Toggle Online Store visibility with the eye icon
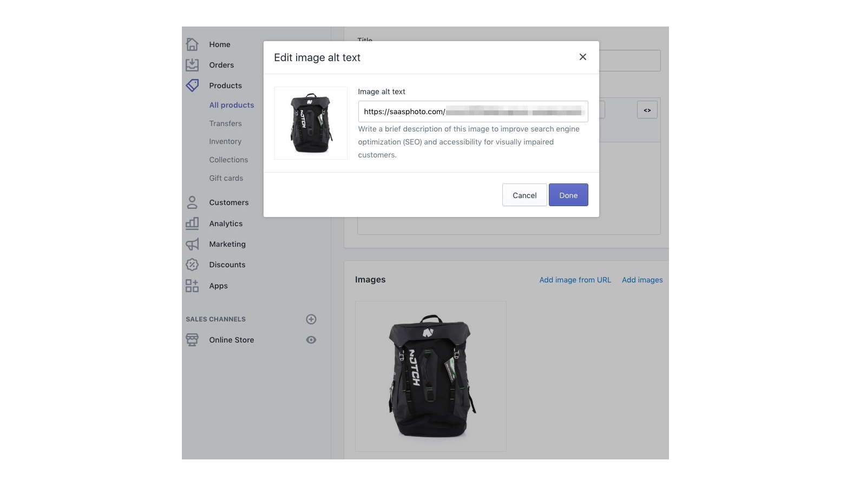The width and height of the screenshot is (866, 487). click(311, 340)
